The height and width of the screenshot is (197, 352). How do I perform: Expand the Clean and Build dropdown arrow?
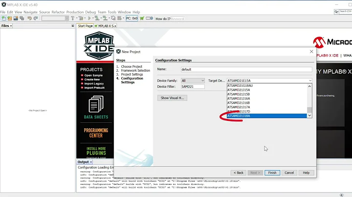[85, 19]
